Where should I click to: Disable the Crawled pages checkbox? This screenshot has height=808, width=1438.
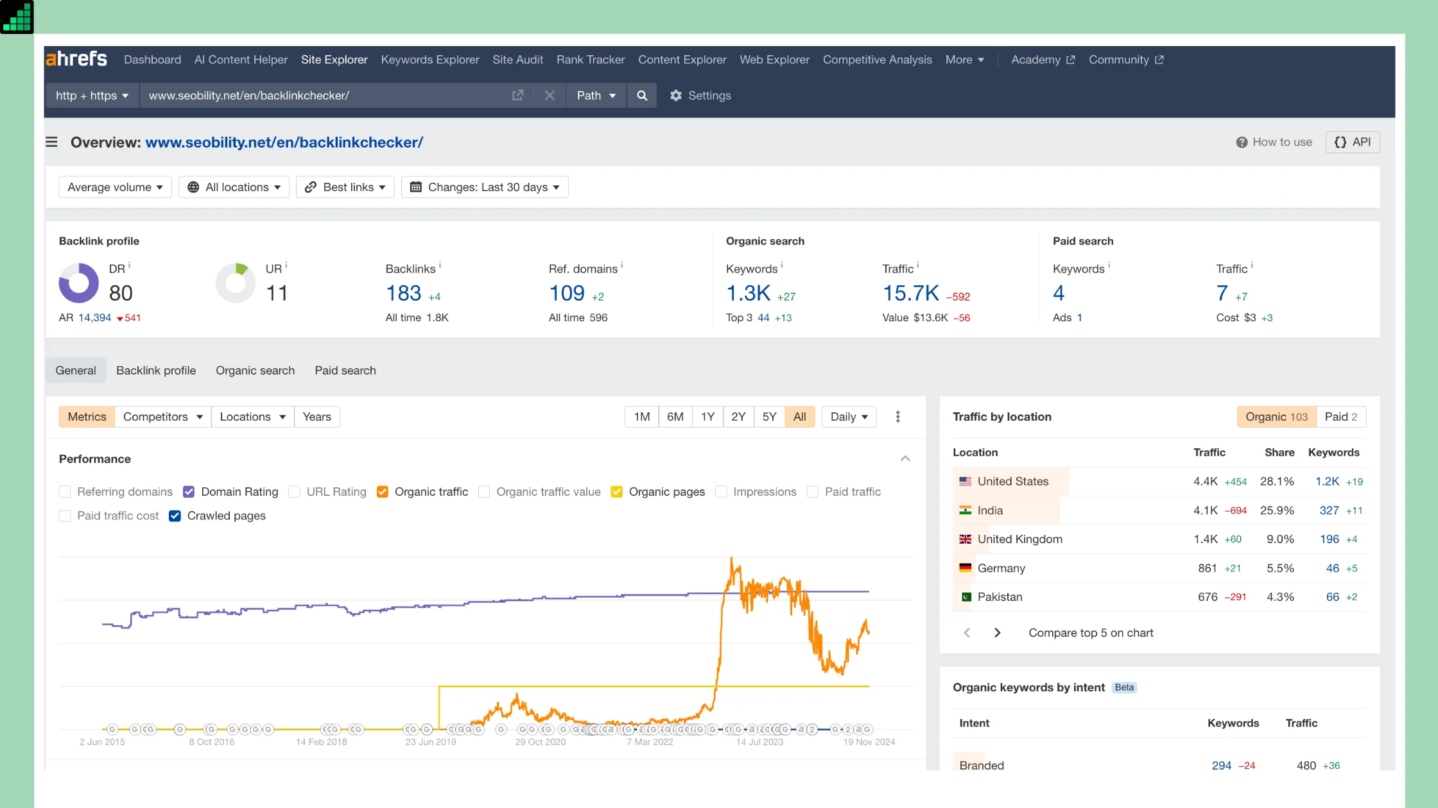coord(175,516)
